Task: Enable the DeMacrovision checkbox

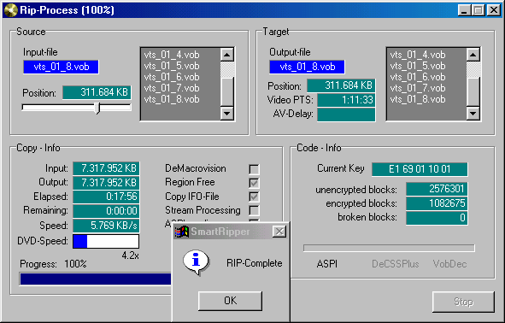Action: point(254,169)
